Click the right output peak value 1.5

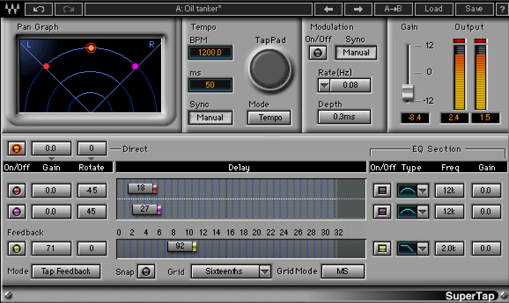point(485,118)
